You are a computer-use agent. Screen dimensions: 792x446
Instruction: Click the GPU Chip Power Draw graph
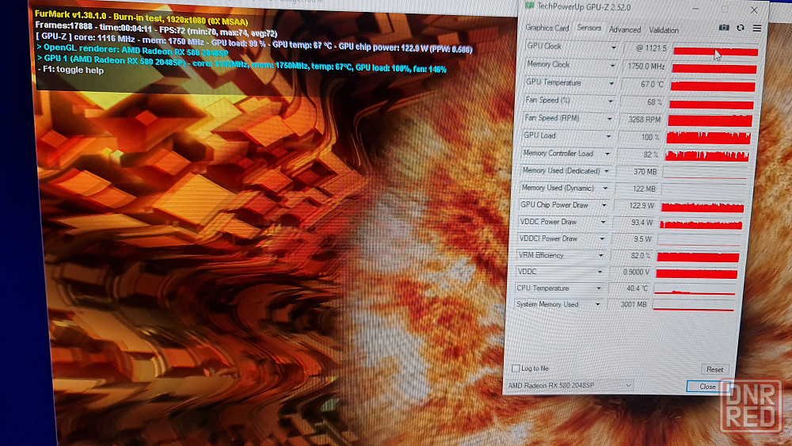pyautogui.click(x=702, y=207)
